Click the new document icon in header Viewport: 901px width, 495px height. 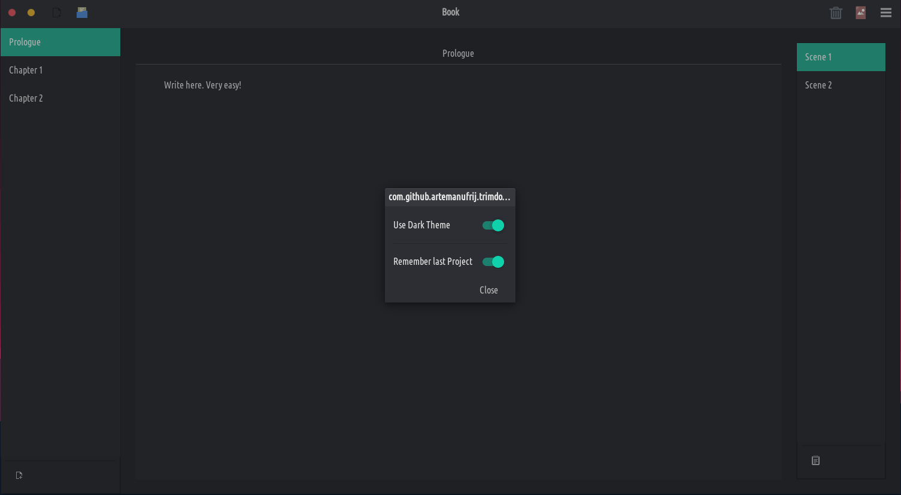57,13
